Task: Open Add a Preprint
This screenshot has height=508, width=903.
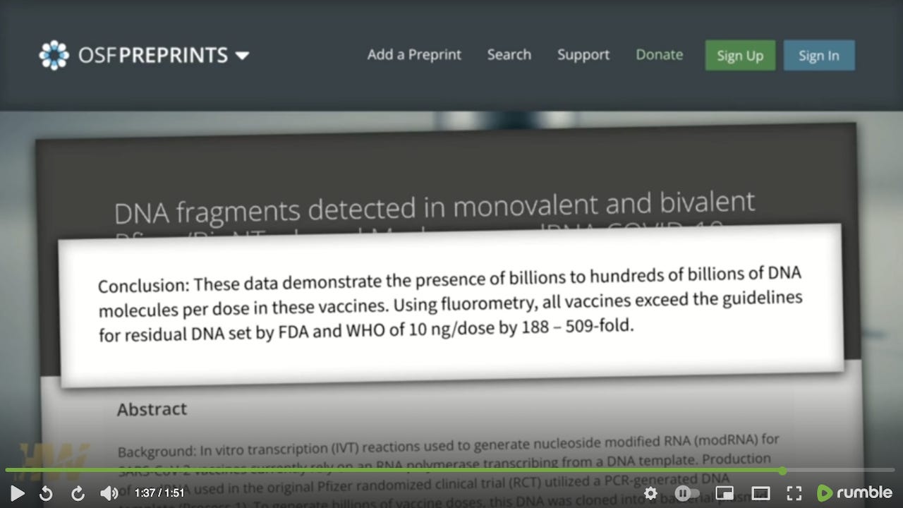Action: (x=414, y=55)
